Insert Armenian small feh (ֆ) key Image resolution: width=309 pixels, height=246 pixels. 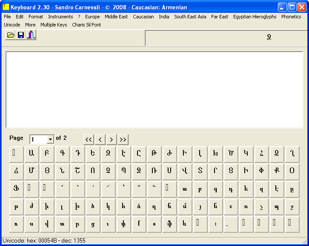click(x=169, y=224)
